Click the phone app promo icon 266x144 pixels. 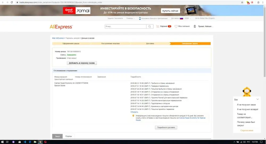pos(140,19)
